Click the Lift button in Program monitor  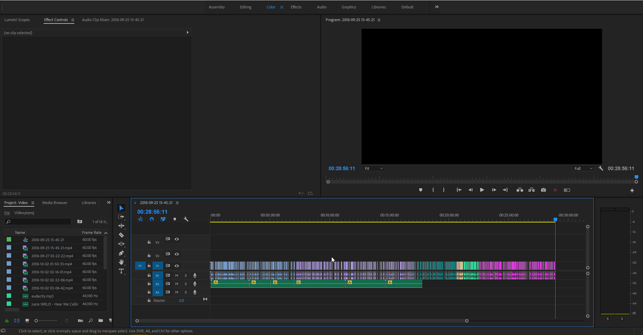(520, 190)
